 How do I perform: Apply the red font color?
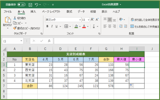pos(84,26)
